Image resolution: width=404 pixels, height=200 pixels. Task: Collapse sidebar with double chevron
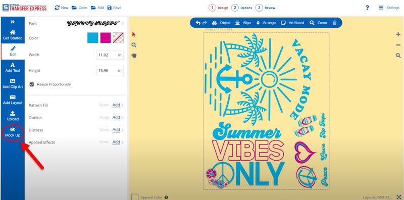pos(13,22)
